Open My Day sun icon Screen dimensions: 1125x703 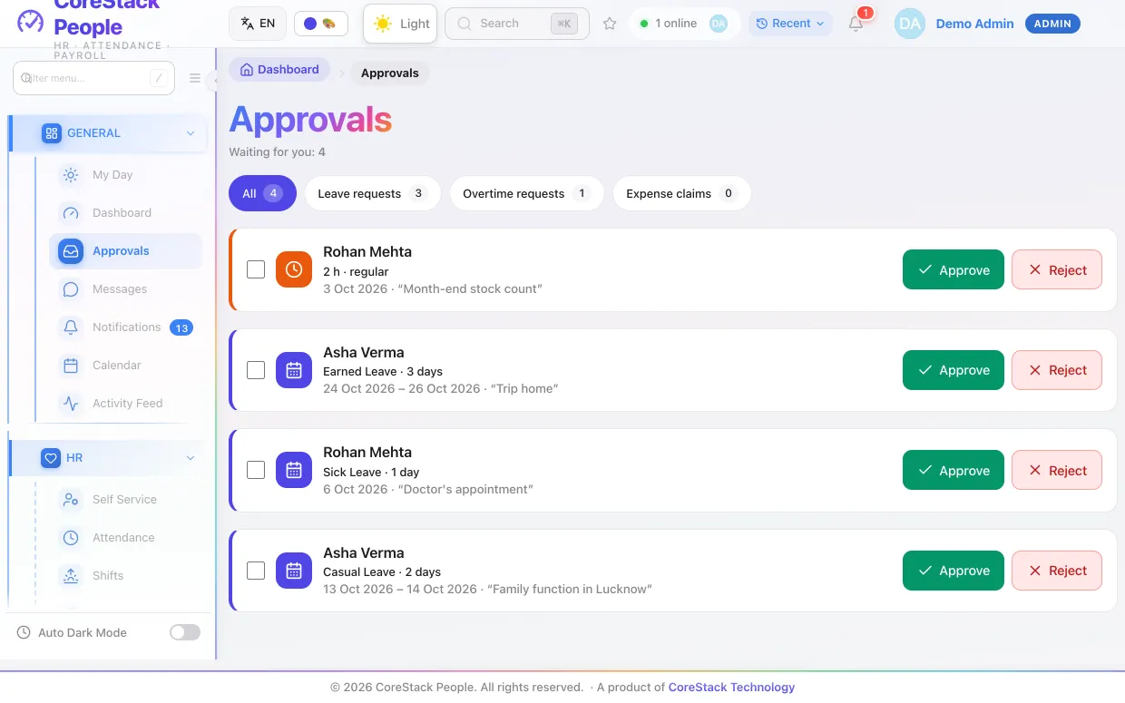coord(71,175)
